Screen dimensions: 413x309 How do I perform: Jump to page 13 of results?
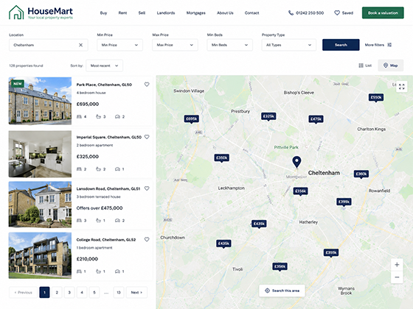coord(119,293)
